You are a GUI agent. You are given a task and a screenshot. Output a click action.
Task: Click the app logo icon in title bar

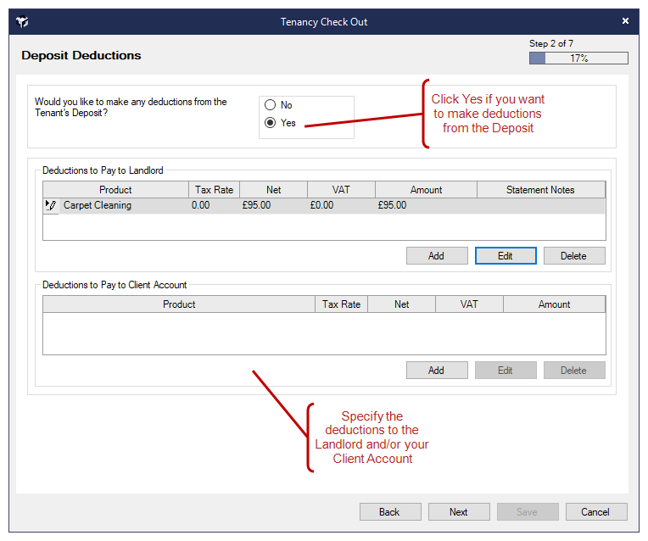click(x=23, y=21)
